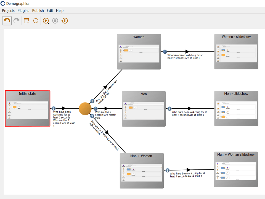Select the circle junction tool icon
The image size is (265, 199).
click(36, 21)
